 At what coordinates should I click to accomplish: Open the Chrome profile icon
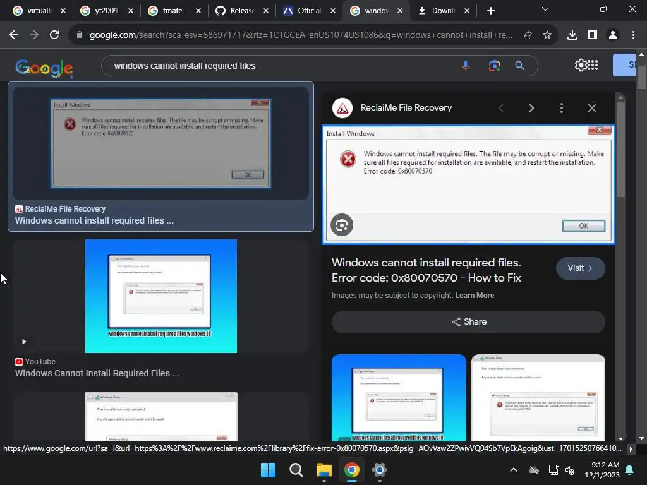point(613,35)
